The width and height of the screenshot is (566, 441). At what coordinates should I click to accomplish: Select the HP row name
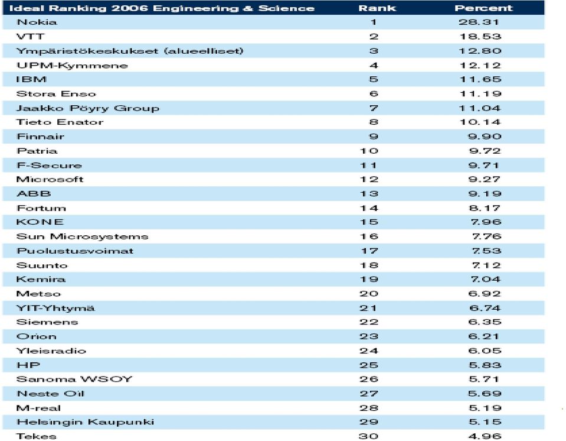click(x=28, y=365)
